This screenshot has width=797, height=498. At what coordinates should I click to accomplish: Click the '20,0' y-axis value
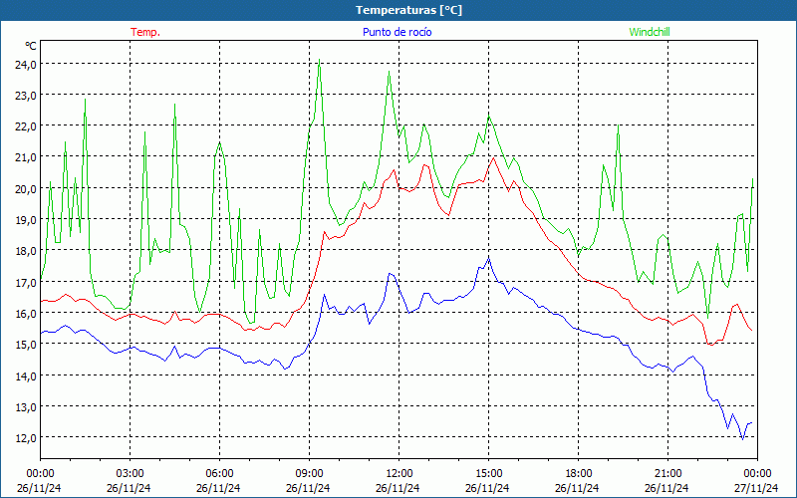(26, 188)
